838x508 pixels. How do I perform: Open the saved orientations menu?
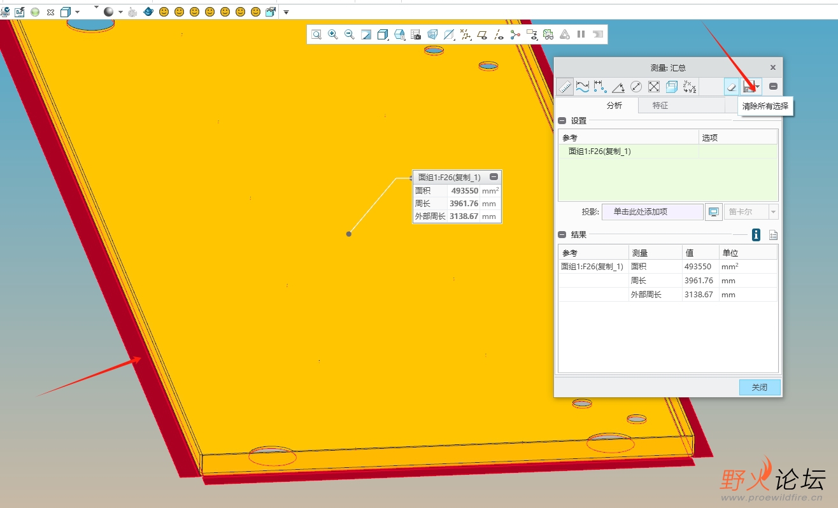(x=400, y=34)
